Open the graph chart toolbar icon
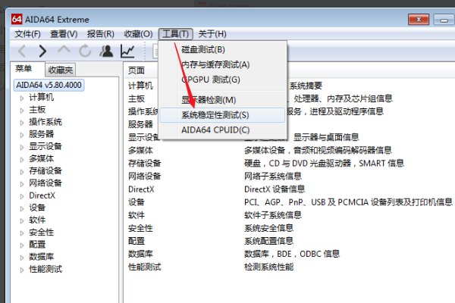455x303 pixels. [x=127, y=52]
